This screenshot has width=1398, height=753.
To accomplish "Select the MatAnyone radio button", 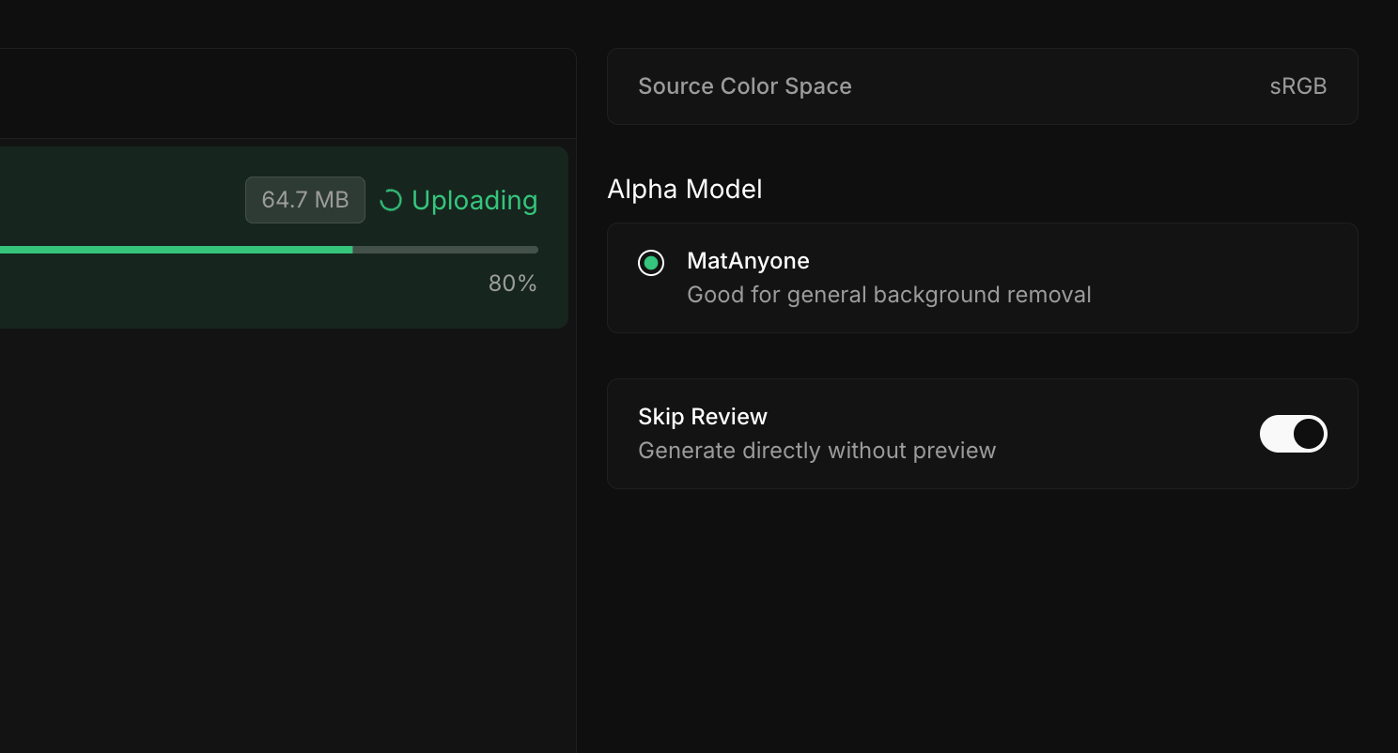I will pos(651,263).
